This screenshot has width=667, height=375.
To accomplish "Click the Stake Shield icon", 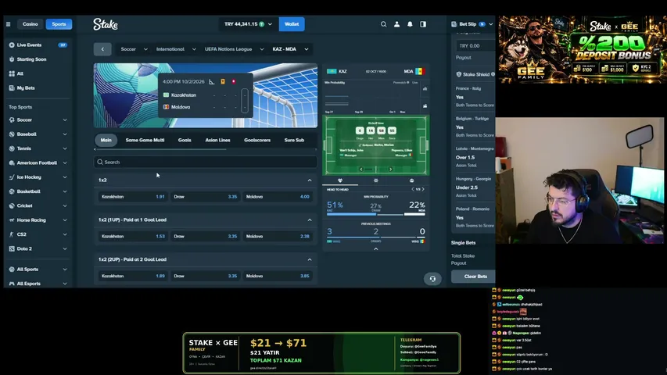I will 458,74.
